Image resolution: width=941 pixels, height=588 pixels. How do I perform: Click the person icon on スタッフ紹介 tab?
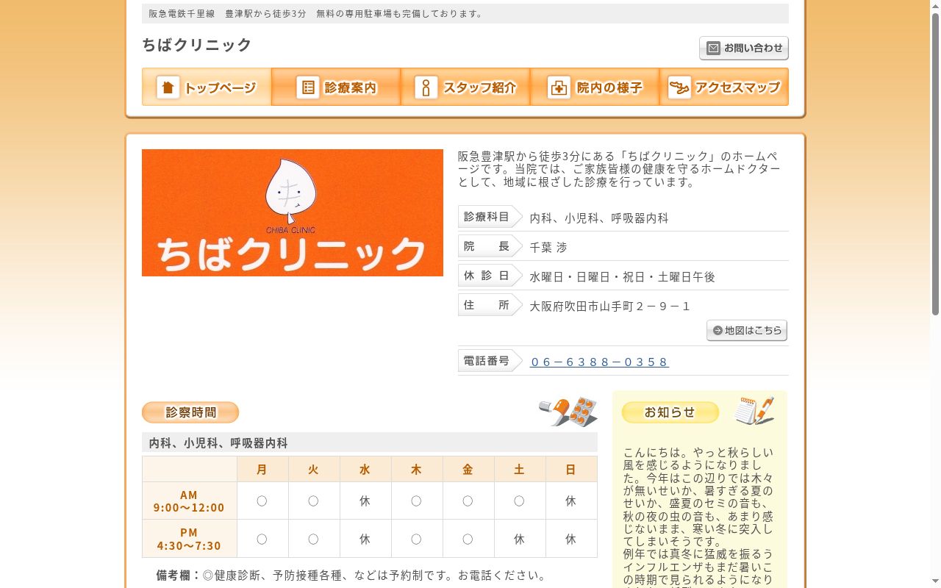426,87
